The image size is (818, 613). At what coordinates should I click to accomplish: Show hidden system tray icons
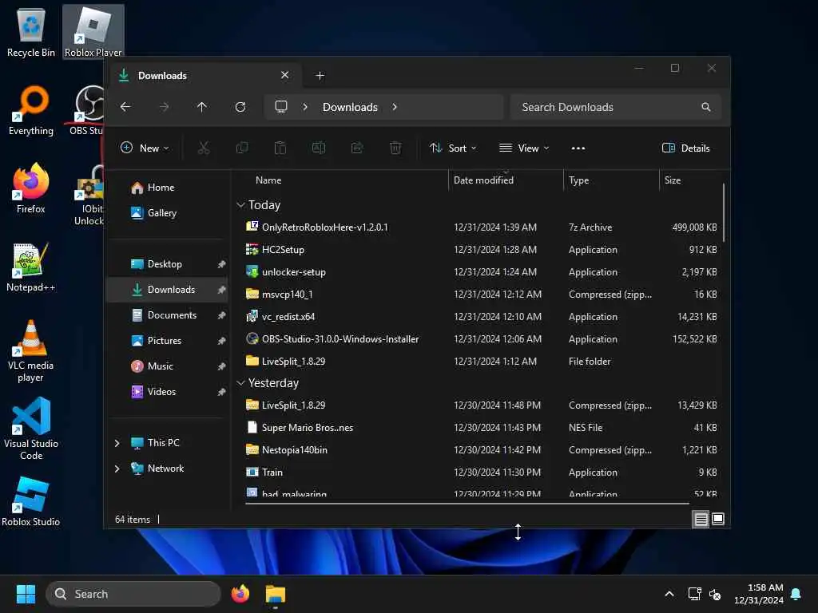pyautogui.click(x=669, y=594)
